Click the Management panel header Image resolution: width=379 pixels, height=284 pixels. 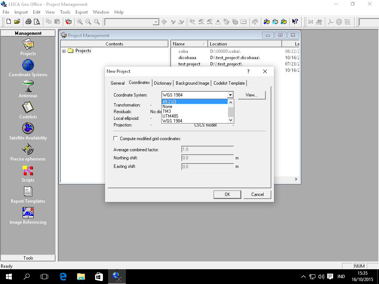28,33
